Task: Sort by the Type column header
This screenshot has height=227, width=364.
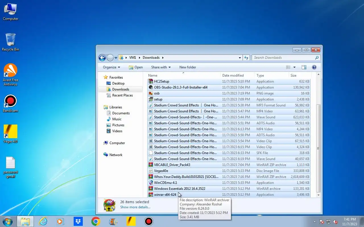Action: click(272, 75)
